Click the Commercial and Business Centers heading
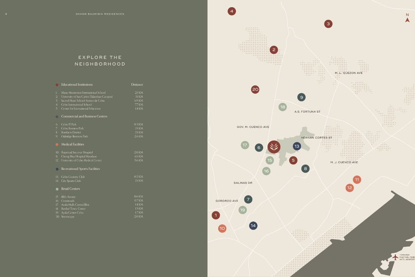Screen dimensions: 415x277 84,116
